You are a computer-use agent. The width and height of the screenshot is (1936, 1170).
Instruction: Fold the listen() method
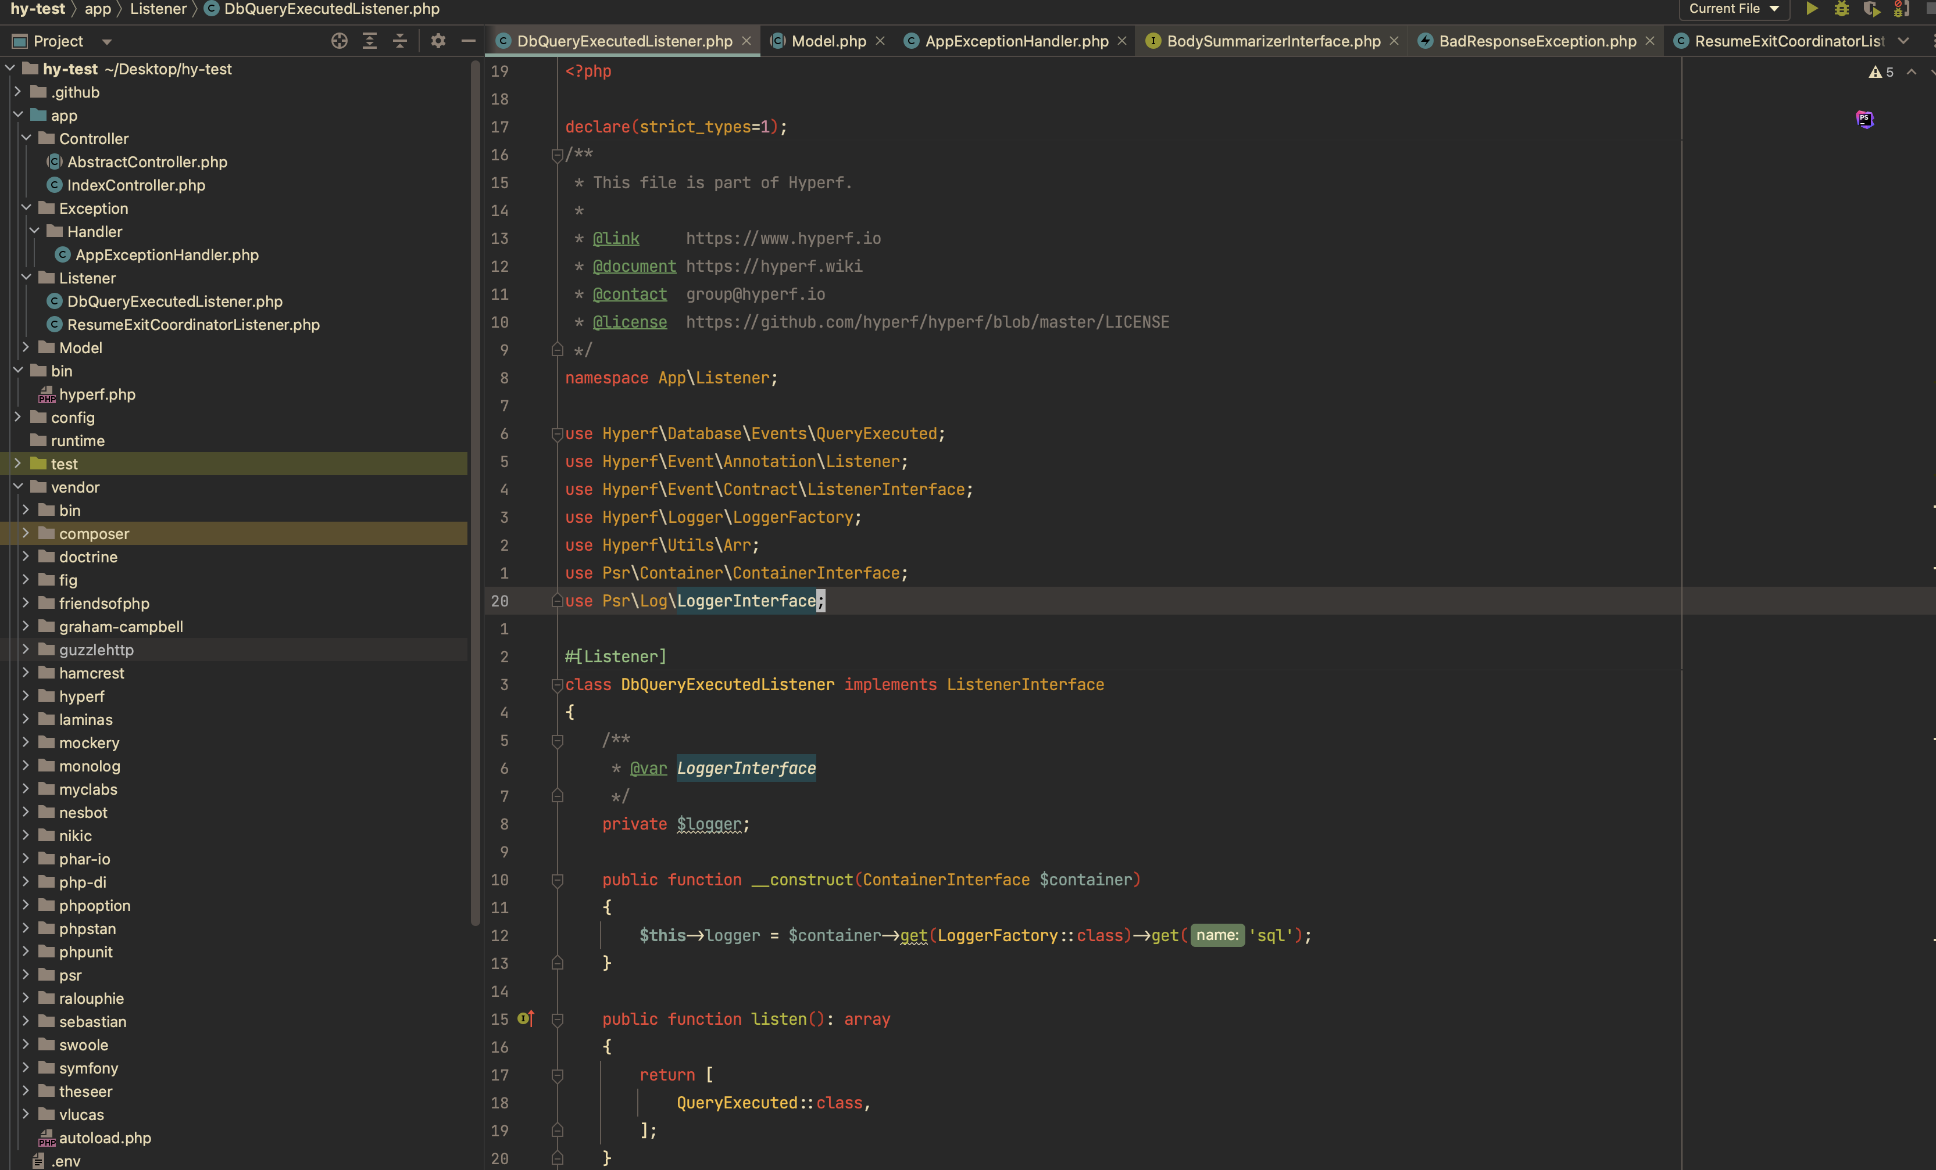pyautogui.click(x=557, y=1019)
